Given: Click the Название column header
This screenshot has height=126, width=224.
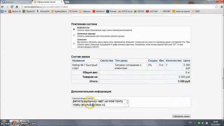Looking at the screenshot, I should coord(78,61).
